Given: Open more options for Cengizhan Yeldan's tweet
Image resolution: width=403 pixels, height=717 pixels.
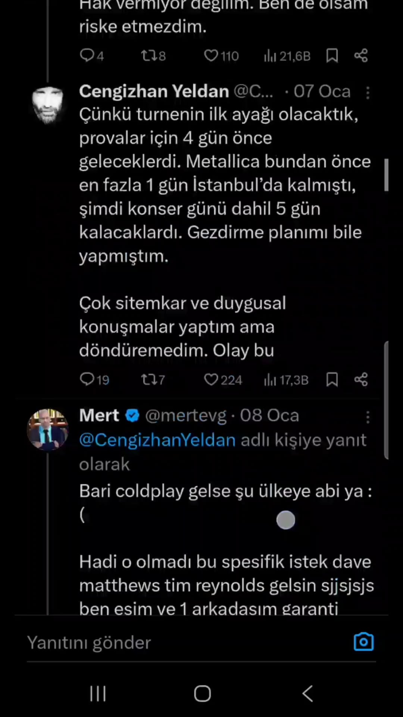Looking at the screenshot, I should [368, 93].
